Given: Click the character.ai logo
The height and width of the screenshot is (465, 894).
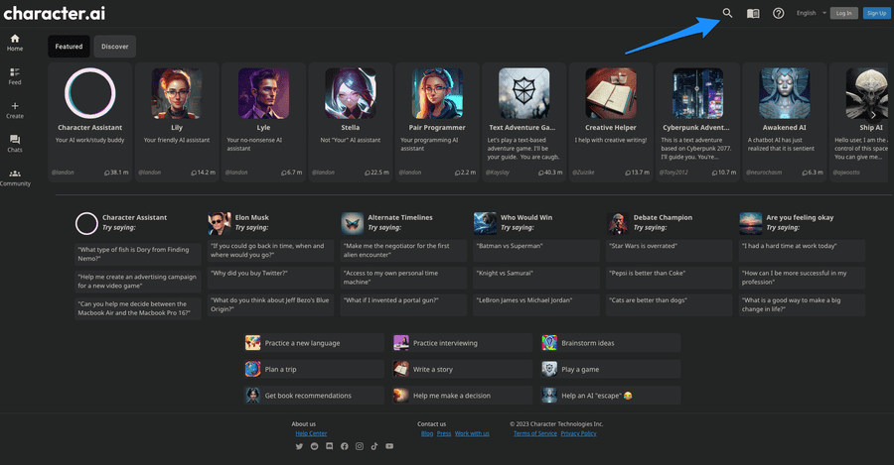Looking at the screenshot, I should coord(55,14).
